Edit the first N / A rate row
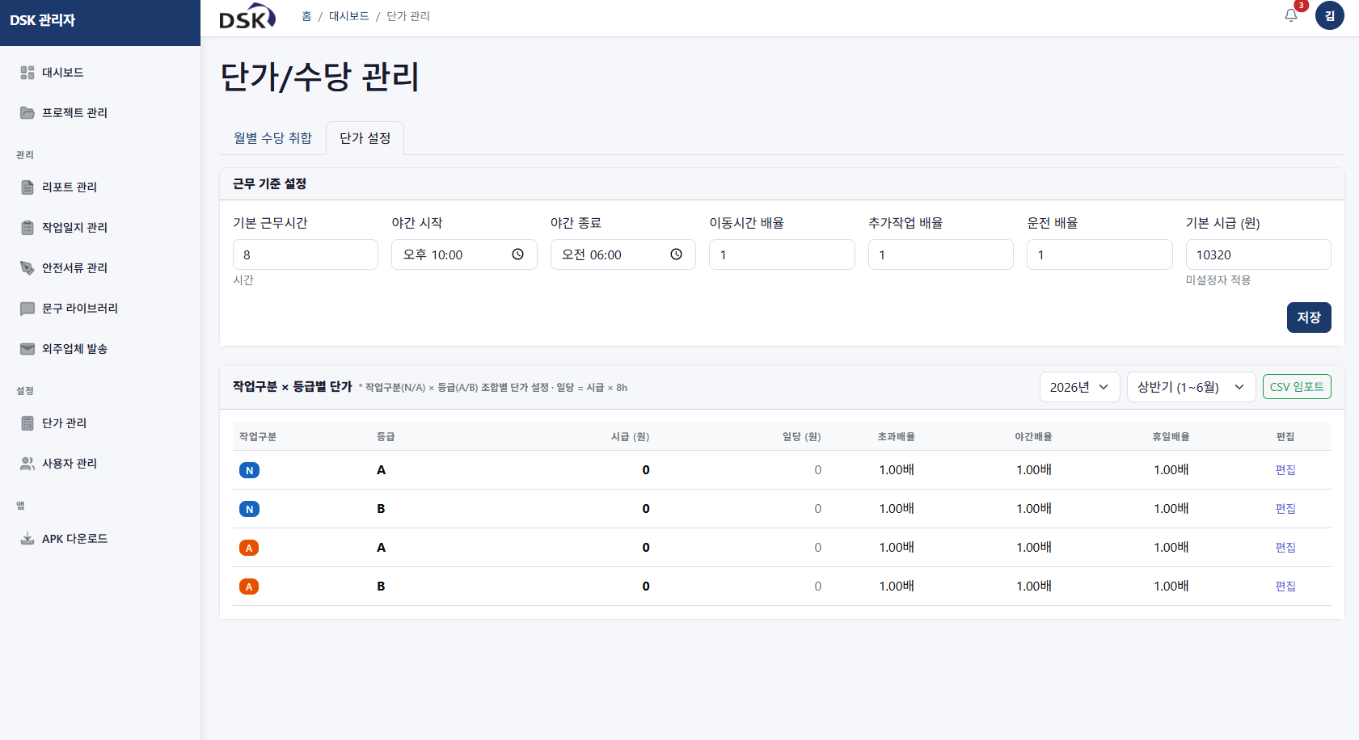The width and height of the screenshot is (1359, 740). [1285, 470]
